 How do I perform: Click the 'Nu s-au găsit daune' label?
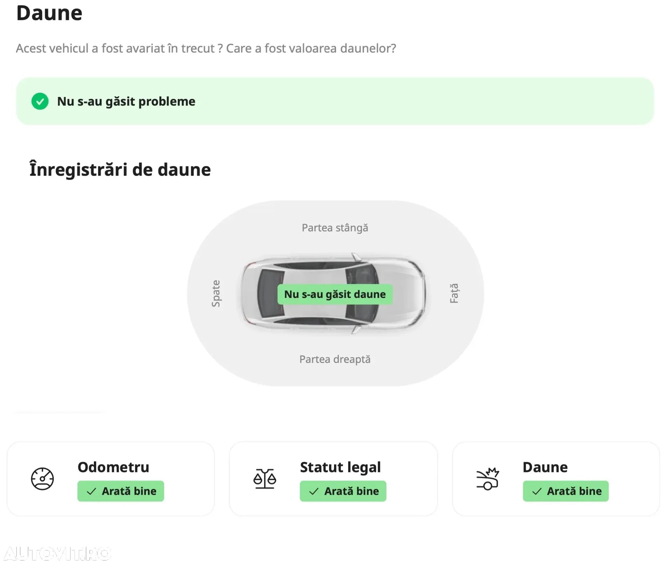click(x=335, y=294)
